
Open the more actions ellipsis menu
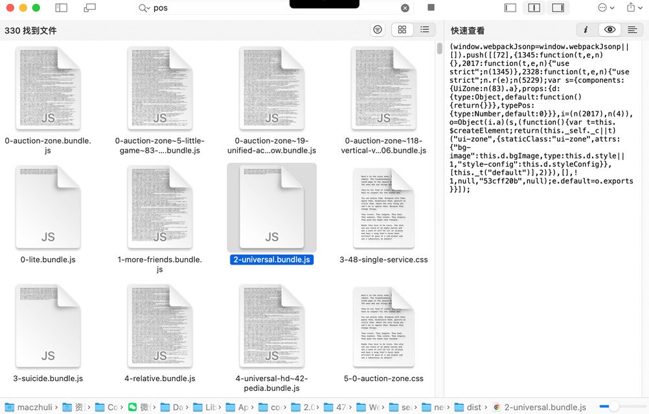pyautogui.click(x=606, y=7)
